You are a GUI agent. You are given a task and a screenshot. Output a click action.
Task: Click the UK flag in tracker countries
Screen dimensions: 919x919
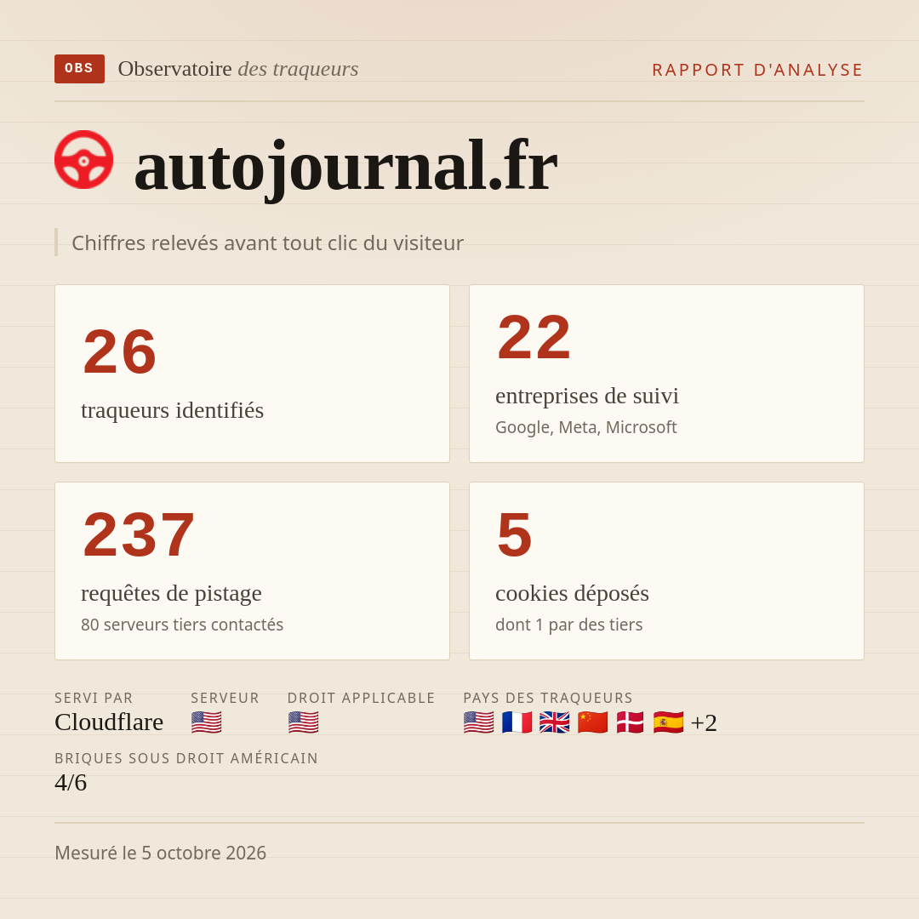pos(555,722)
